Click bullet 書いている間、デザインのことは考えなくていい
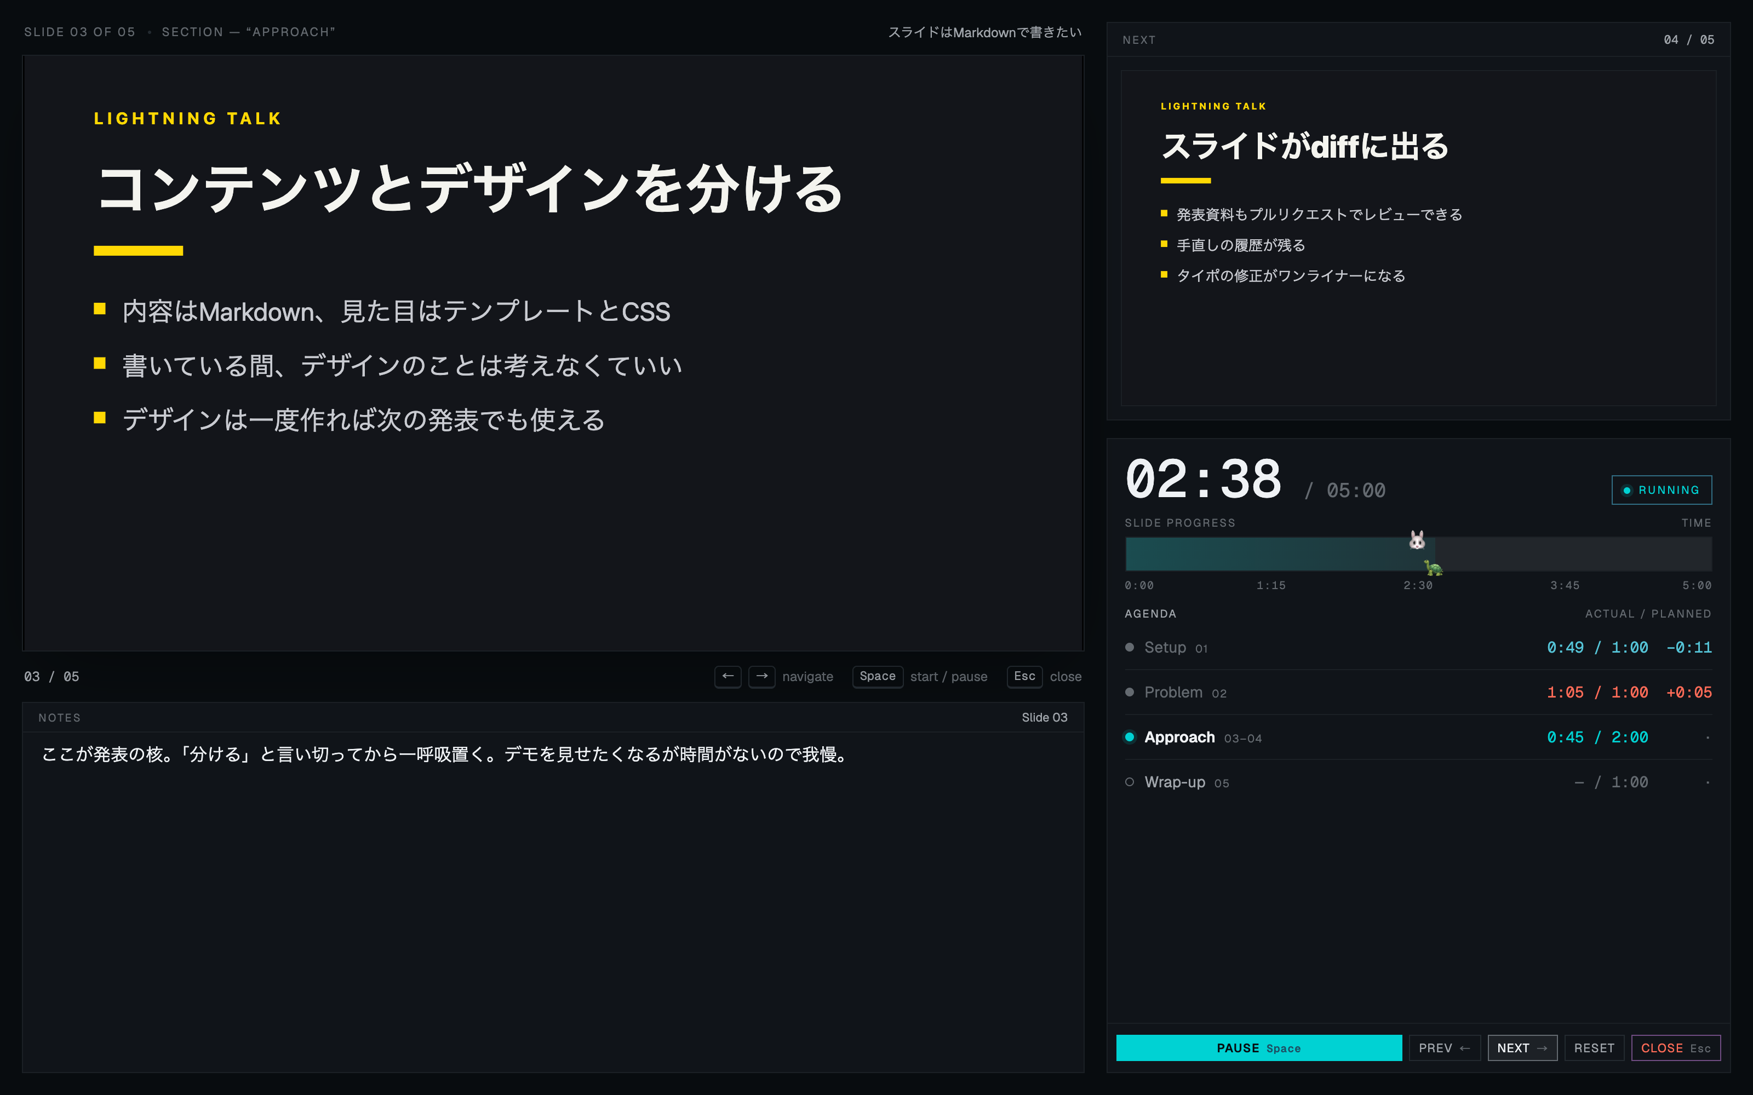 (402, 366)
